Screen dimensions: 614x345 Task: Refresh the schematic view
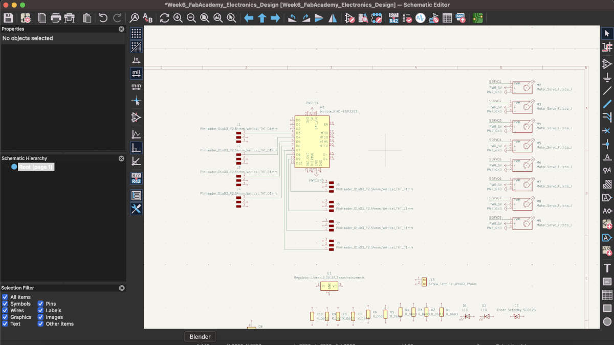click(164, 18)
